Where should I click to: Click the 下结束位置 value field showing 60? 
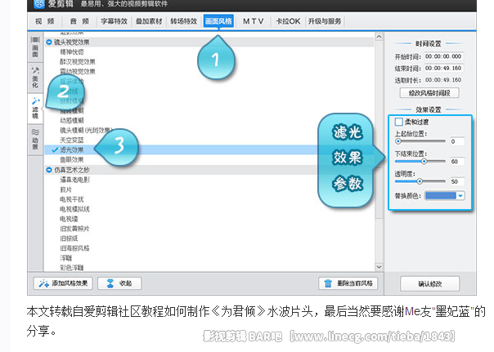tap(457, 162)
